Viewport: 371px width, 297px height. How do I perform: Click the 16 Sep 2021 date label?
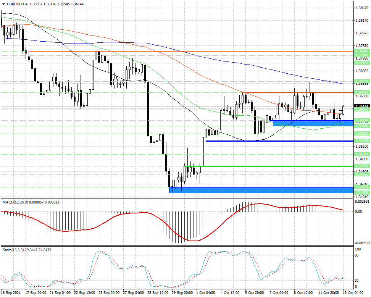[11, 293]
